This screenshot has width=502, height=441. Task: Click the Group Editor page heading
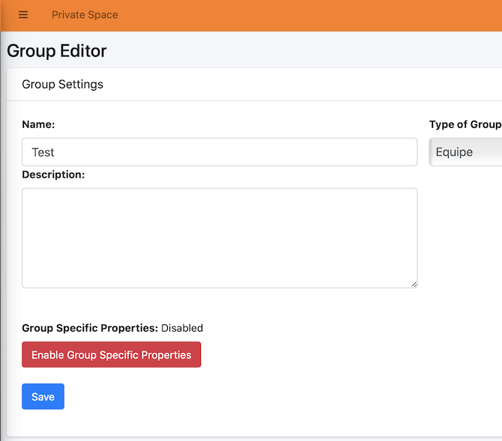coord(57,51)
